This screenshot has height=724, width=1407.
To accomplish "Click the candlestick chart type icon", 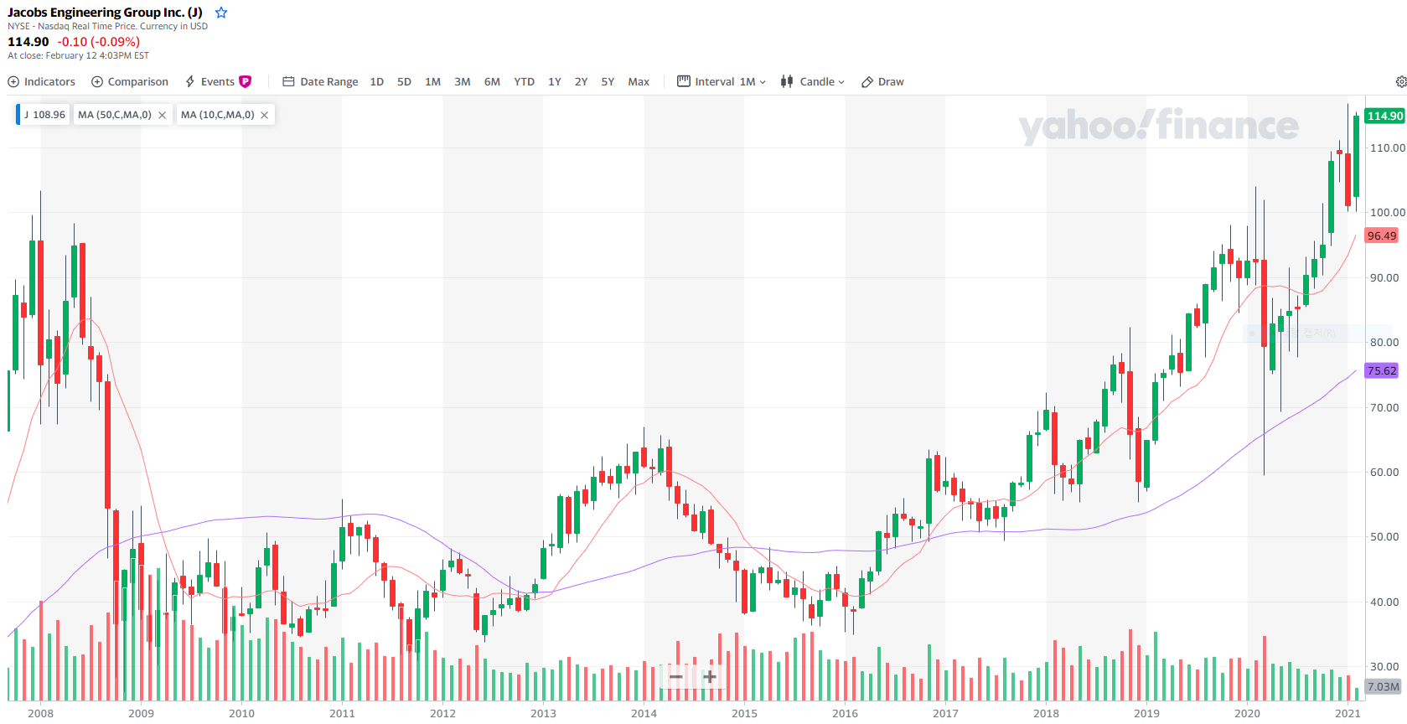I will coord(787,81).
